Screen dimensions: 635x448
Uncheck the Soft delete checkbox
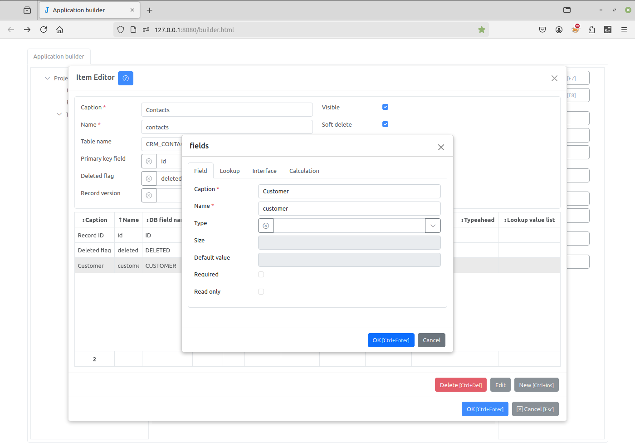(385, 124)
